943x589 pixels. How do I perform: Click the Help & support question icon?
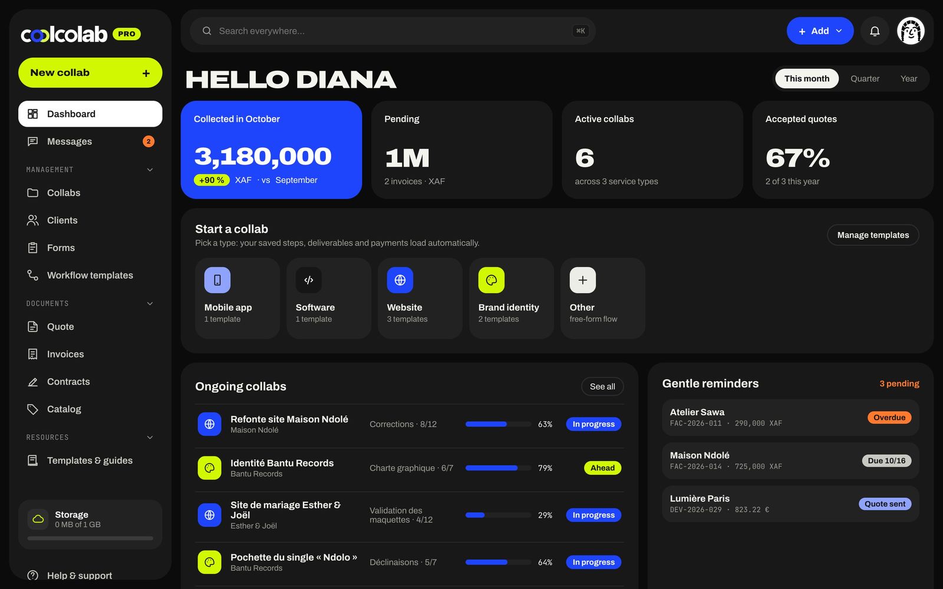pos(33,575)
